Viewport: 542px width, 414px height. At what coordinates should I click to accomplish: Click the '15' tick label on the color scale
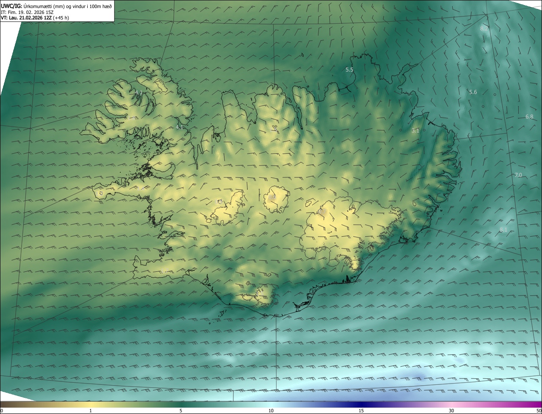pyautogui.click(x=361, y=411)
